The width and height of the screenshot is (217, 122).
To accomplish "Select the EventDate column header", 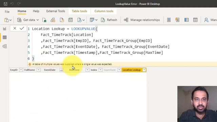I will (50, 70).
